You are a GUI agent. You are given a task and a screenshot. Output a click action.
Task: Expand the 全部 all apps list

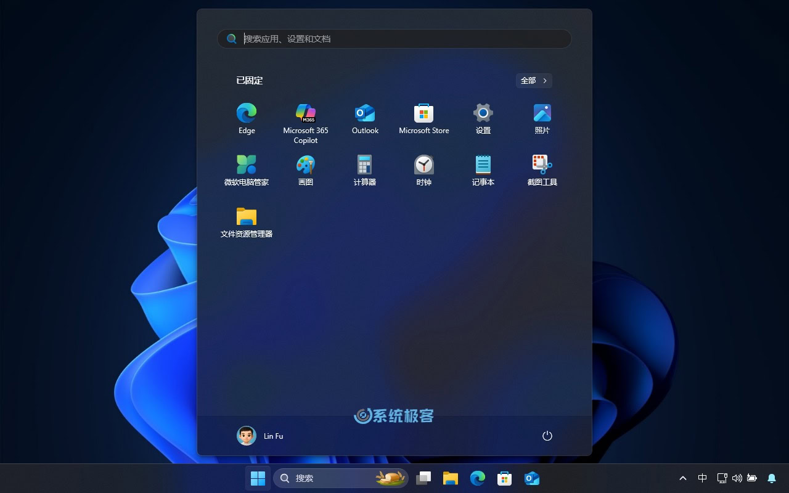tap(534, 81)
